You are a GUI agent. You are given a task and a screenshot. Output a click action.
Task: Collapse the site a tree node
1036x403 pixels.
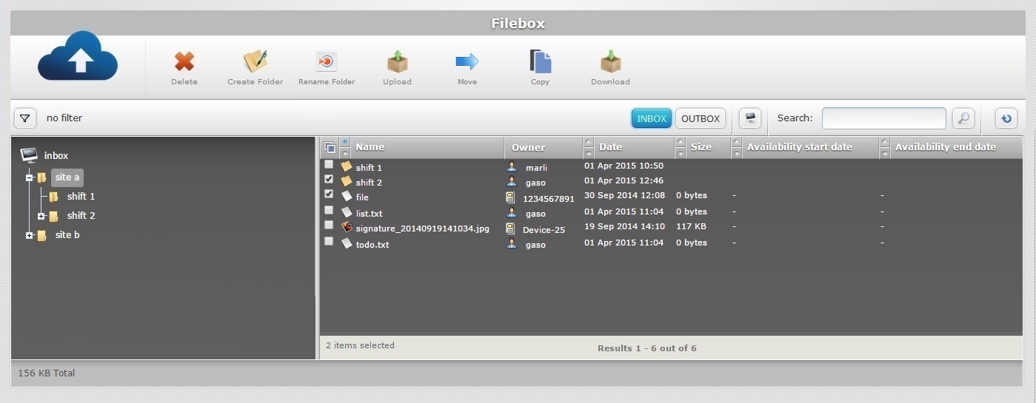coord(30,177)
